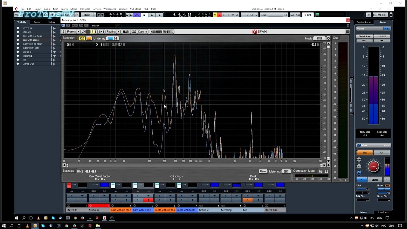Toggle Metering channel visibility dot
The height and width of the screenshot is (229, 407).
click(18, 56)
